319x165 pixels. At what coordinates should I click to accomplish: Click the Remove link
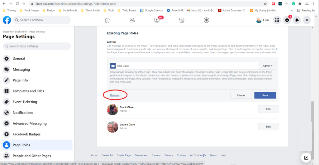(115, 95)
